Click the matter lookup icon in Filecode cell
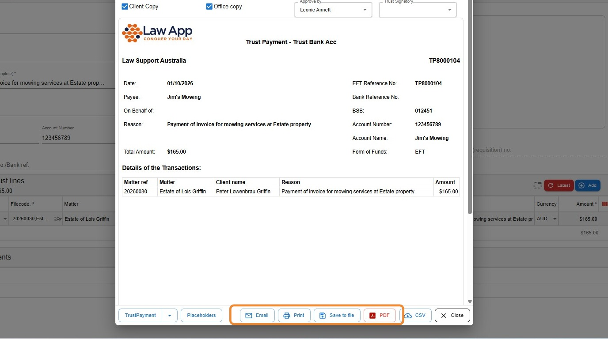This screenshot has height=339, width=608. 57,219
